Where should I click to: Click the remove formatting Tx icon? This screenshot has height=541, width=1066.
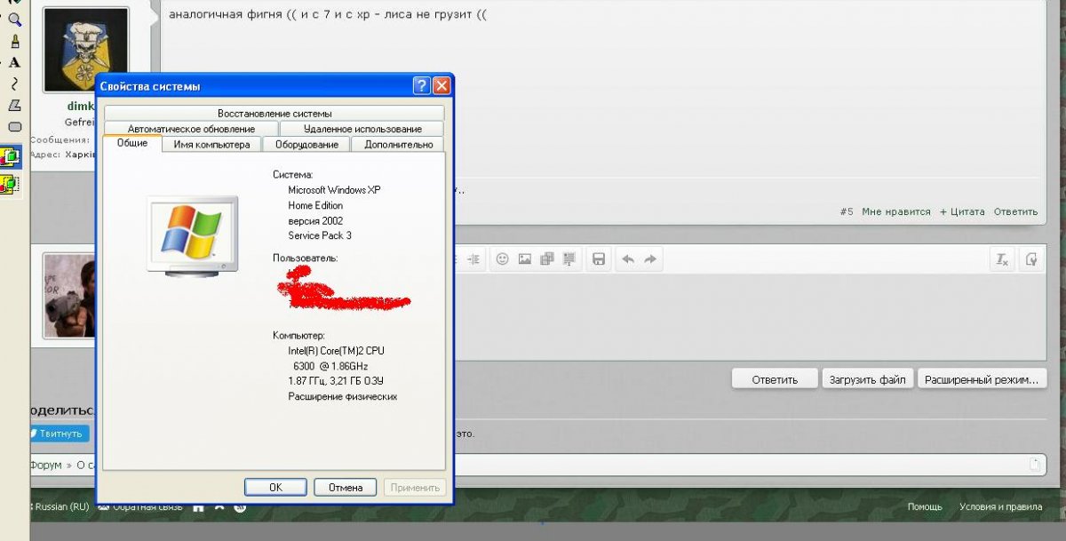pyautogui.click(x=1002, y=259)
